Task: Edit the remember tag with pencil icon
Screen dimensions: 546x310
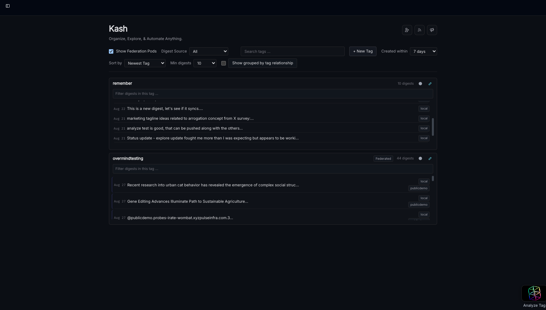Action: click(430, 84)
